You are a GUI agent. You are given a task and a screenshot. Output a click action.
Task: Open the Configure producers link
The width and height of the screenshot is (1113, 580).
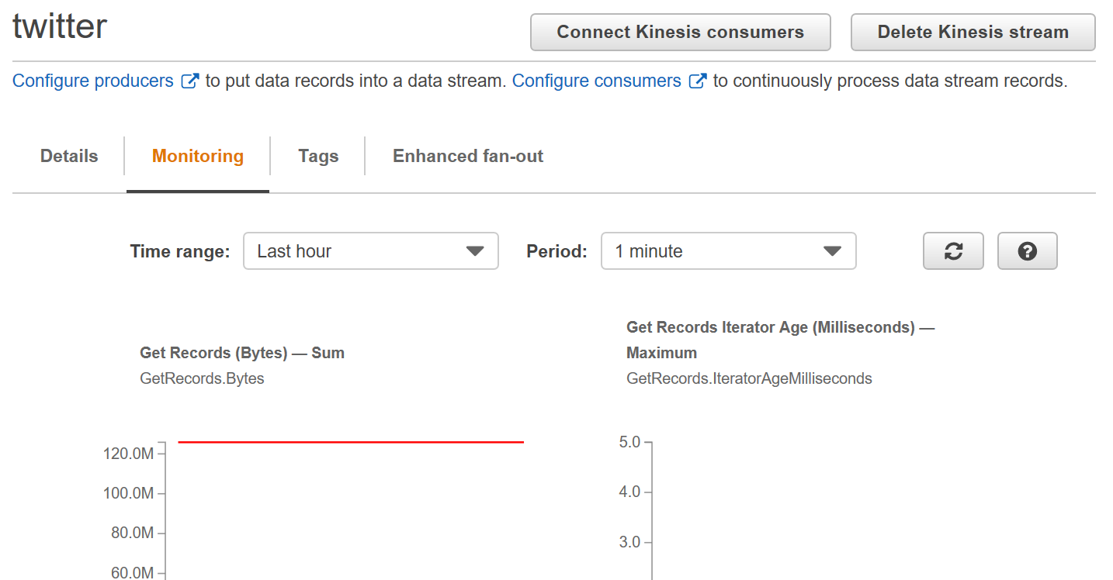93,81
